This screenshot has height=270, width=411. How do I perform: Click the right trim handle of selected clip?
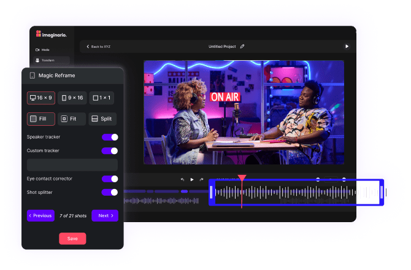tap(382, 193)
